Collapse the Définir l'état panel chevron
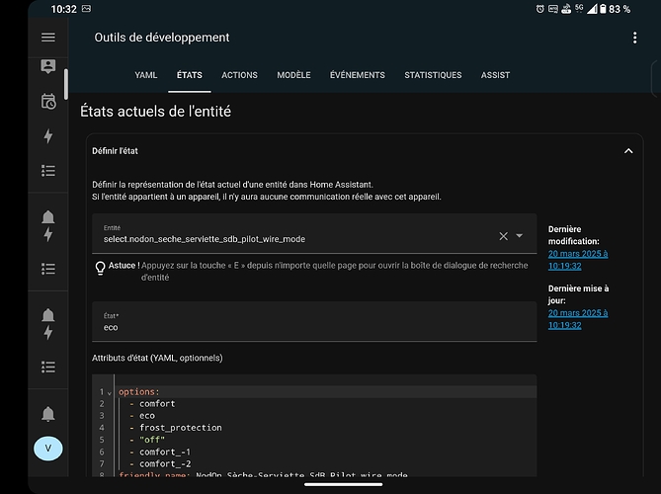661x494 pixels. tap(628, 151)
